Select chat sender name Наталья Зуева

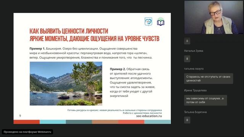[193, 51]
